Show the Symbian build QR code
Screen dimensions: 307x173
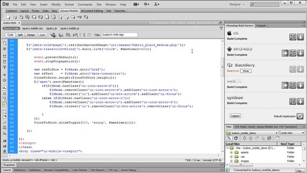(x=293, y=101)
